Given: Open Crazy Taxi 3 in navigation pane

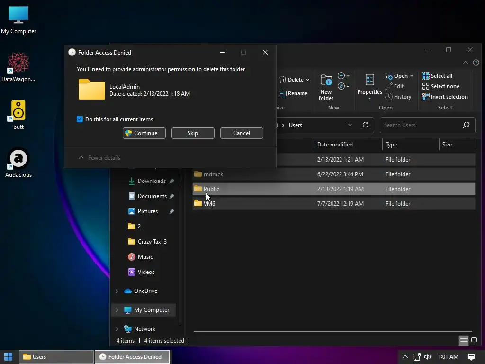Looking at the screenshot, I should coord(147,242).
